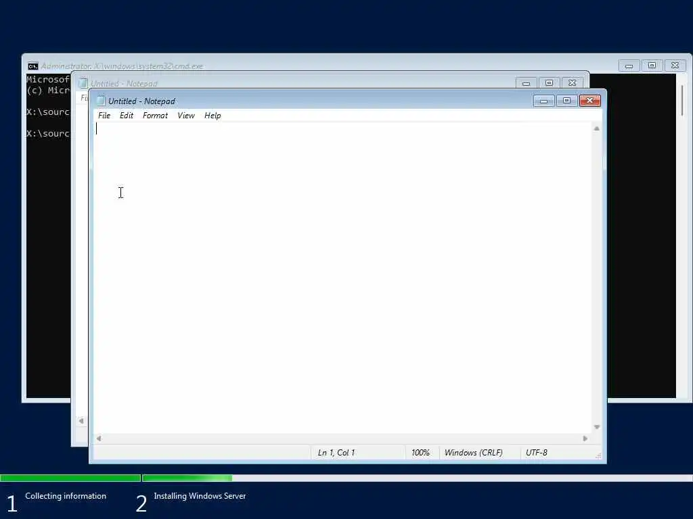This screenshot has width=693, height=519.
Task: Maximize the front Notepad window
Action: (x=566, y=101)
